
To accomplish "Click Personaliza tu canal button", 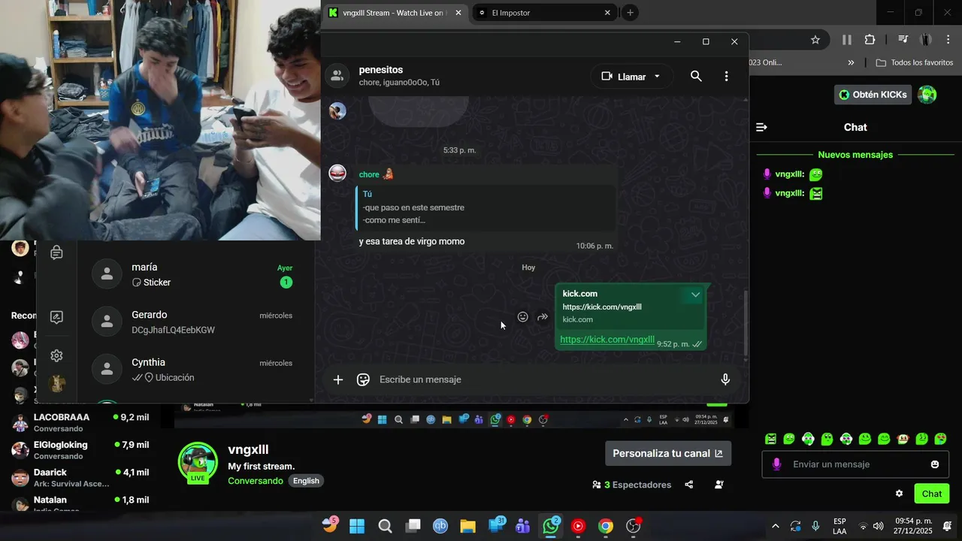I will pos(668,453).
